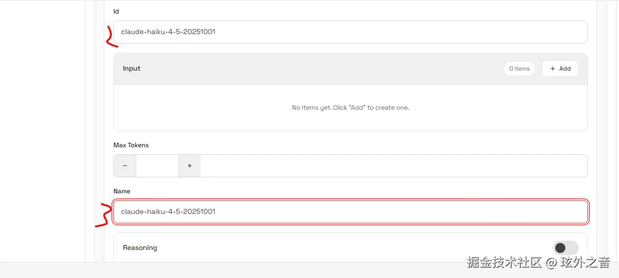Click the "No items yet" placeholder text
This screenshot has height=278, width=619.
pyautogui.click(x=351, y=108)
